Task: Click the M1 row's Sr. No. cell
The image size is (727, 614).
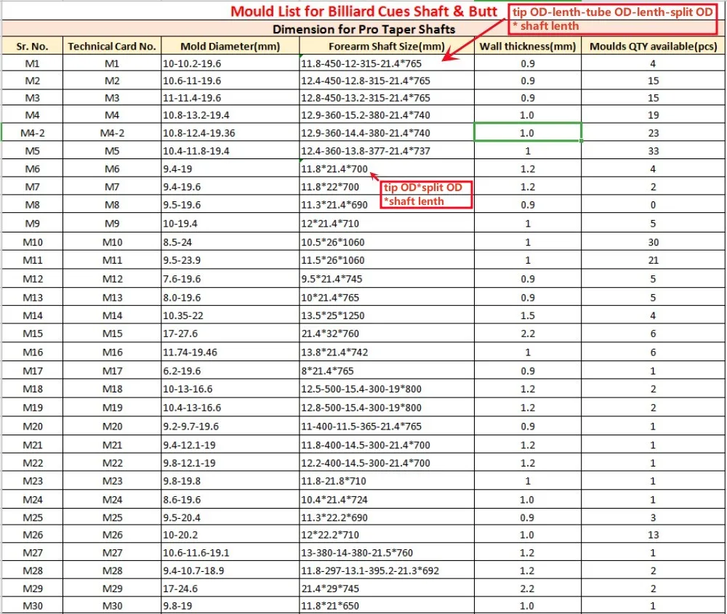Action: [x=32, y=63]
